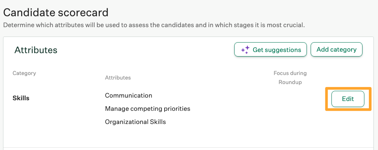Click the Attributes section heading

coord(36,50)
